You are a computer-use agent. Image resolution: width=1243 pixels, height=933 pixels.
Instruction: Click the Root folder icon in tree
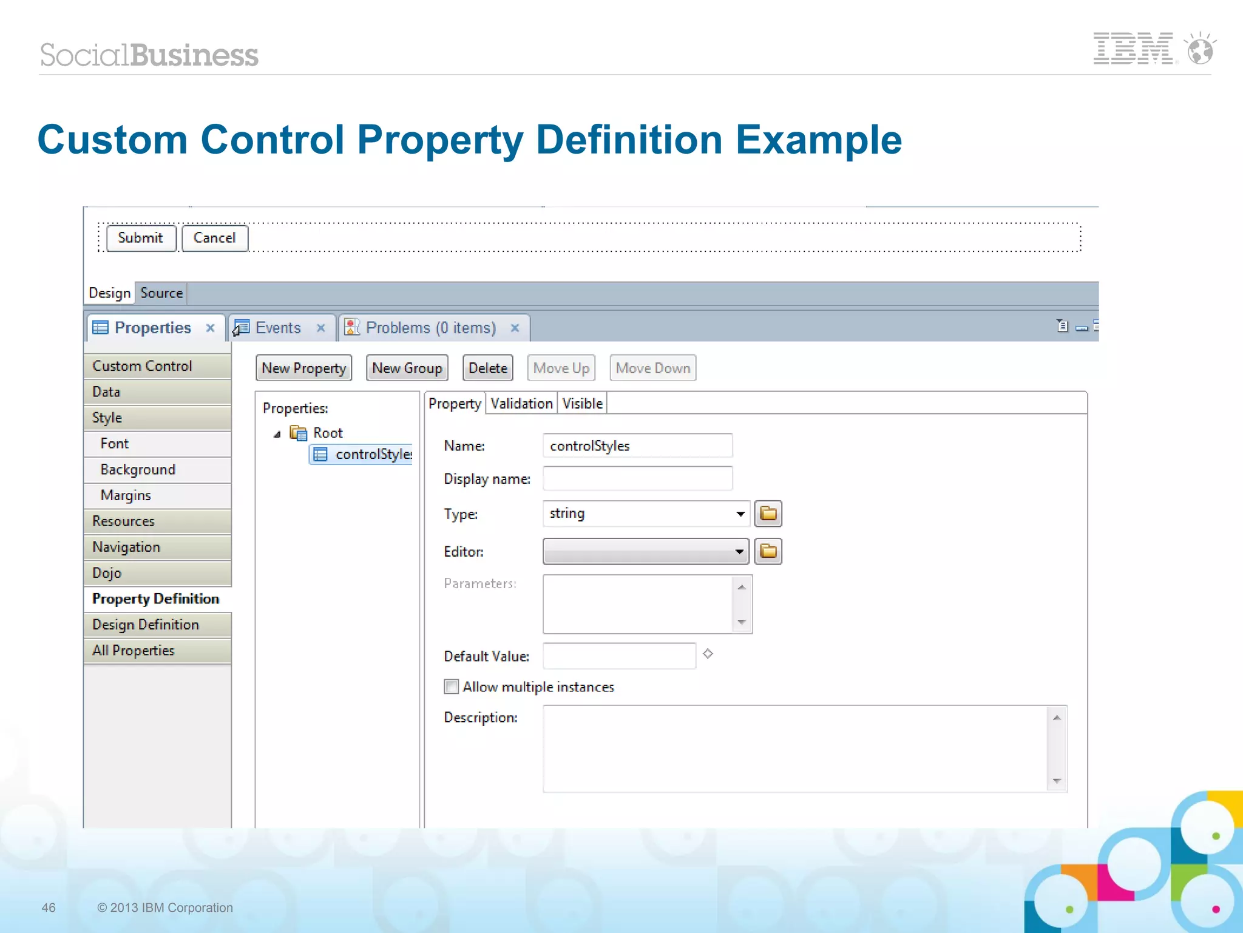[298, 433]
